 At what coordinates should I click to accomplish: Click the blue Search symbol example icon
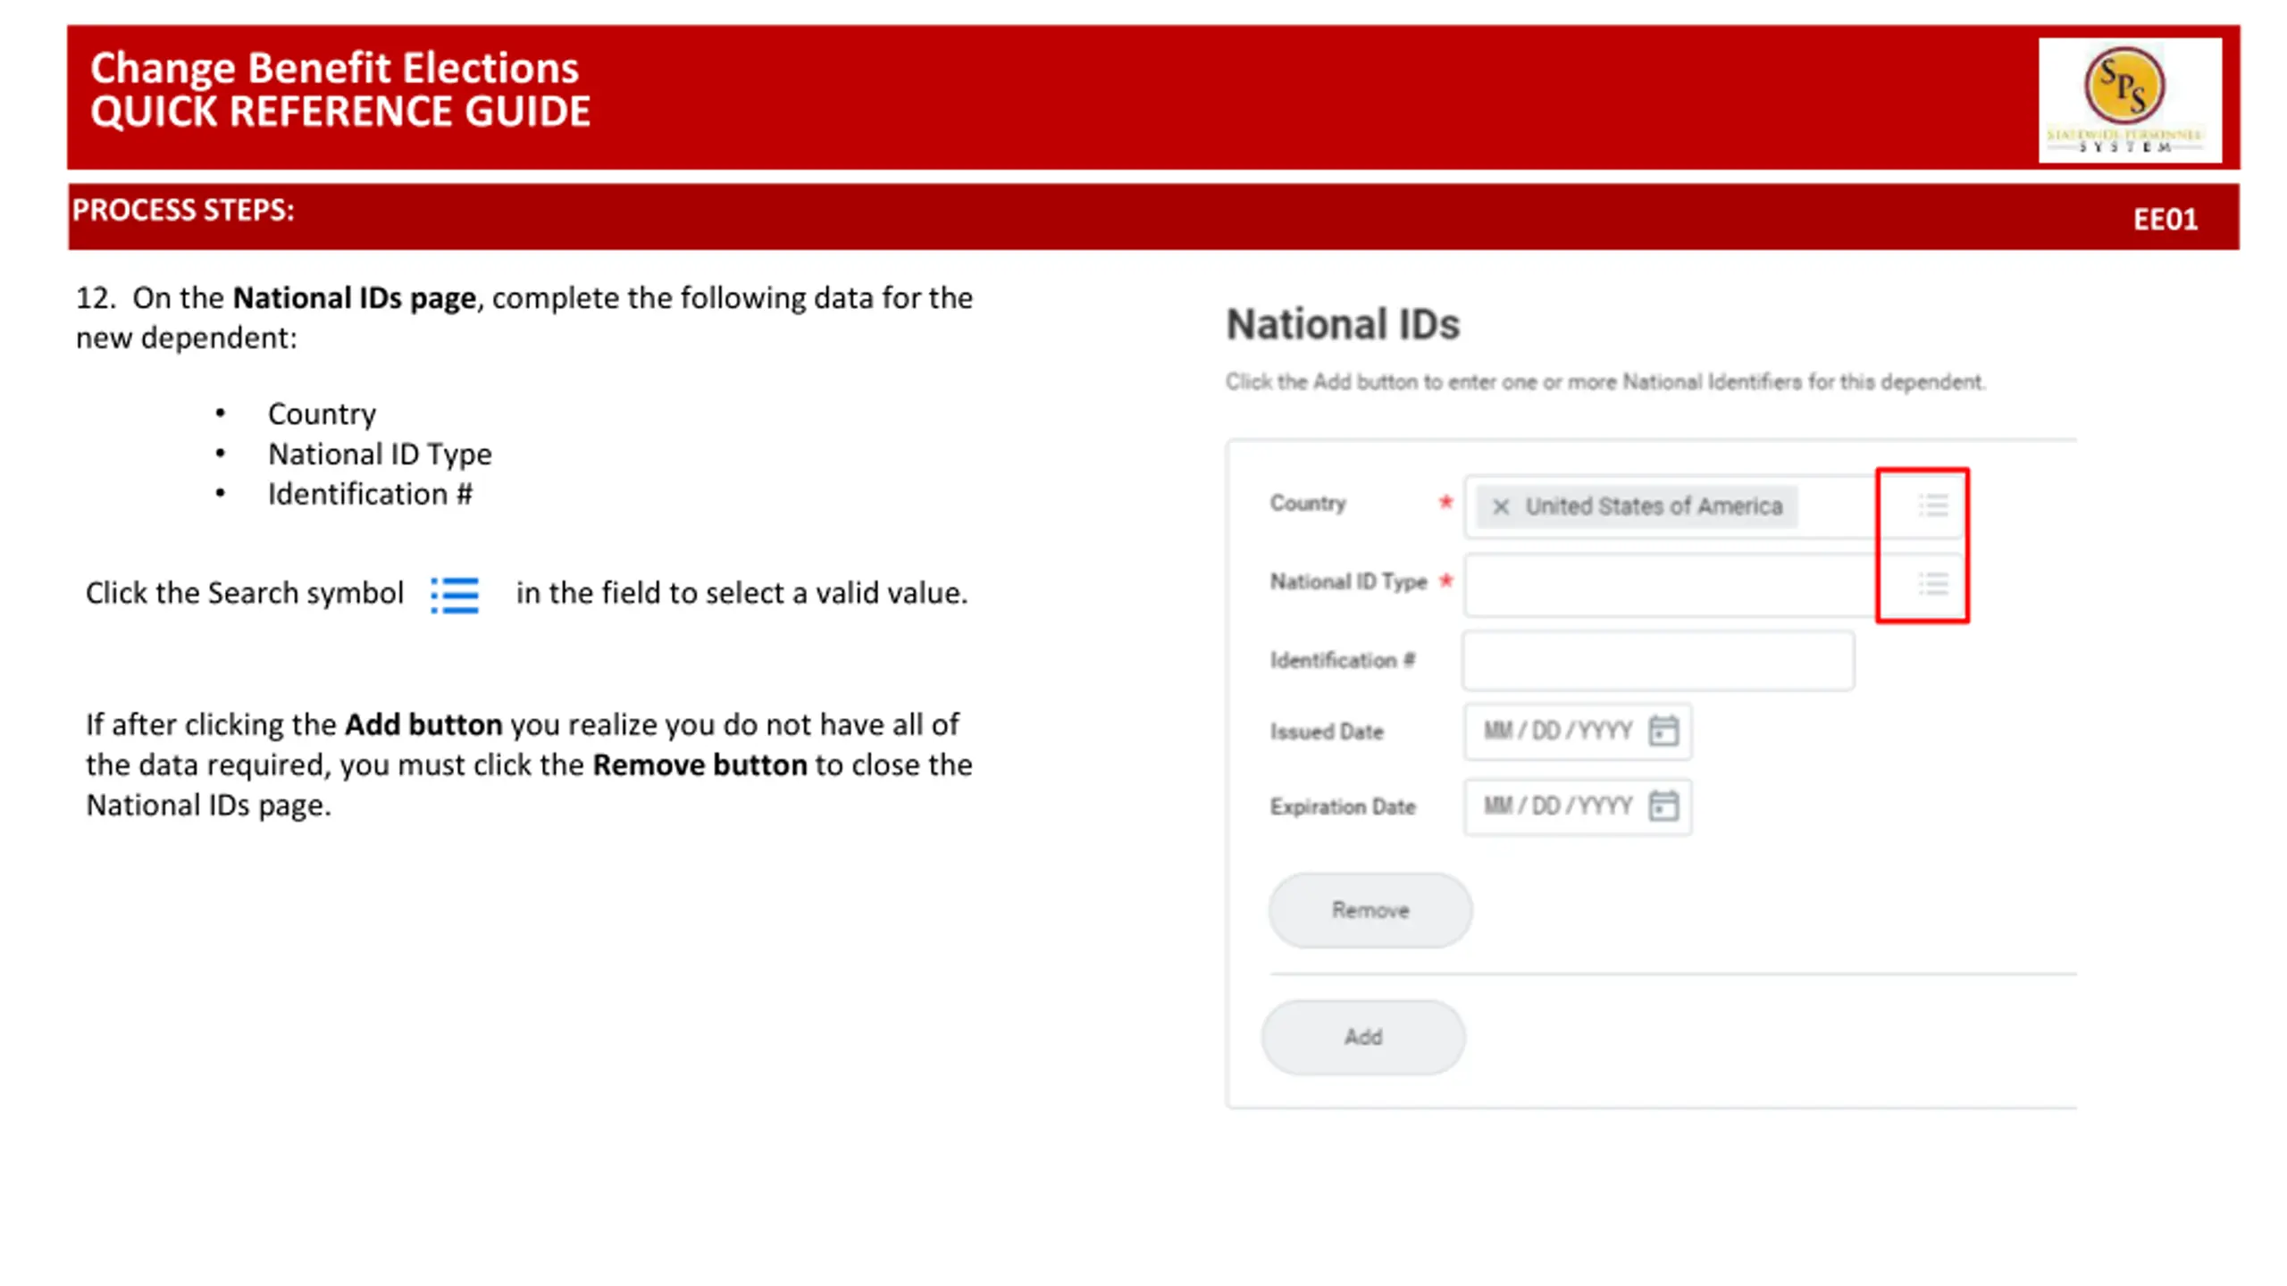click(x=455, y=595)
